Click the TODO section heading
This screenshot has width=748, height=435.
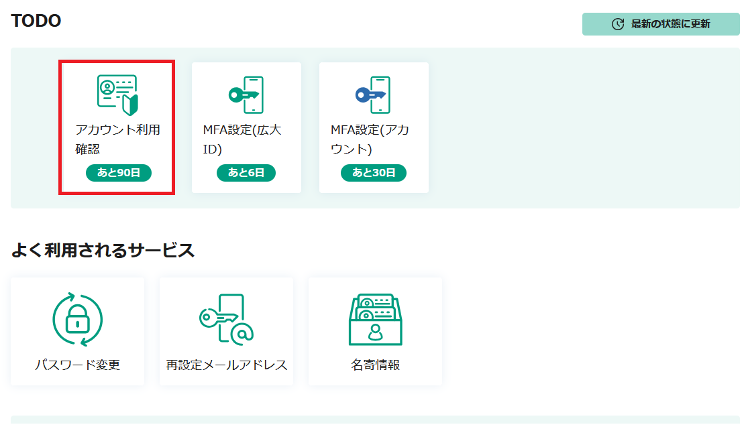(36, 21)
